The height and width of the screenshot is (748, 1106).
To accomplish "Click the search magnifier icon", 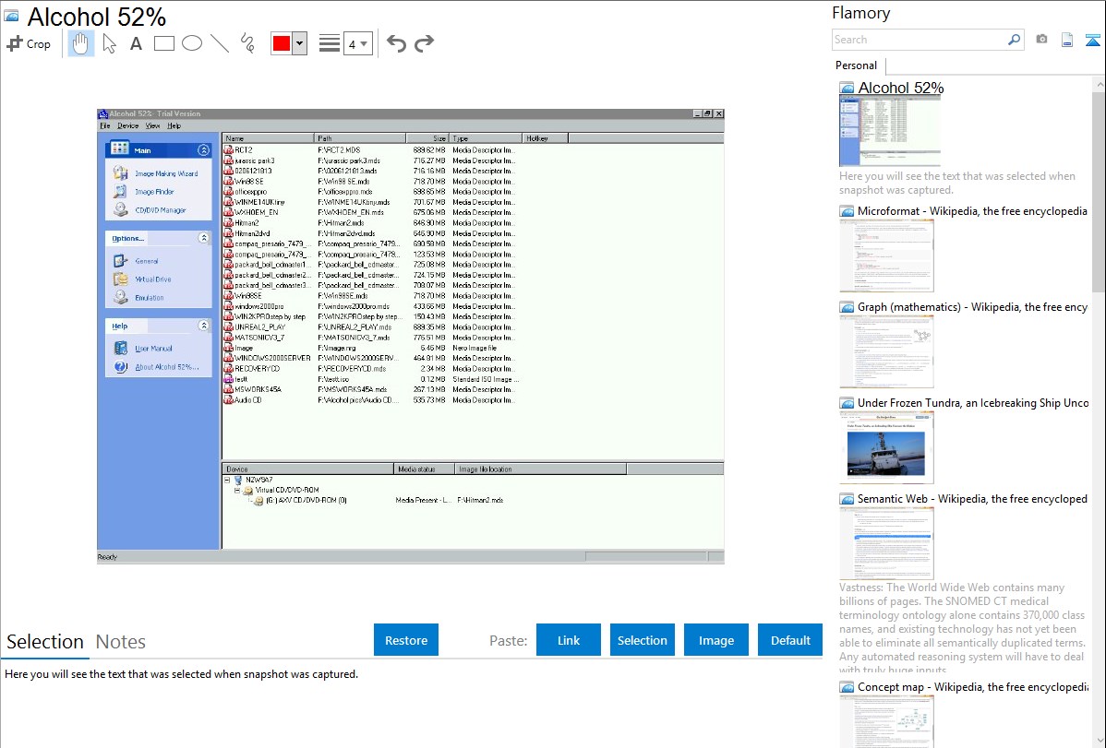I will [1015, 40].
